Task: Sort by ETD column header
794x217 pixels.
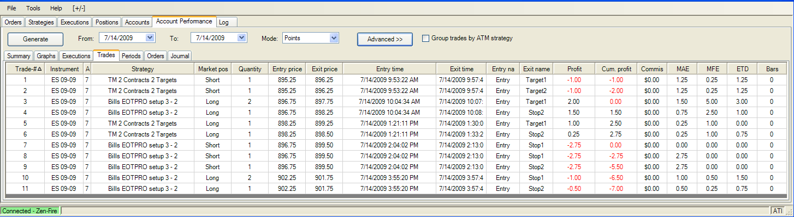Action: [742, 69]
